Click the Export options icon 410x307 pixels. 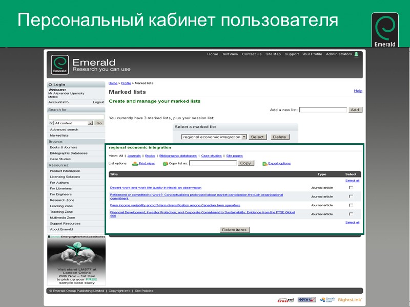point(264,162)
